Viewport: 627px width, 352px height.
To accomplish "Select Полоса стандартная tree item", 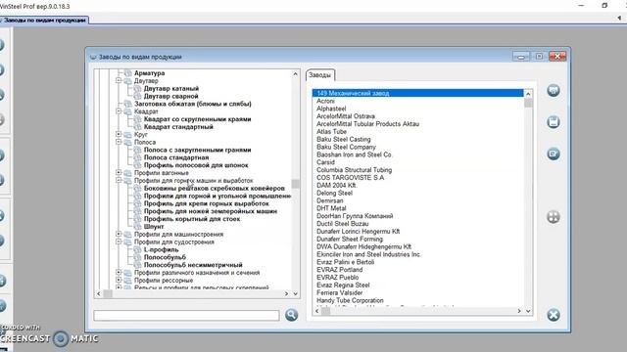I will [176, 157].
